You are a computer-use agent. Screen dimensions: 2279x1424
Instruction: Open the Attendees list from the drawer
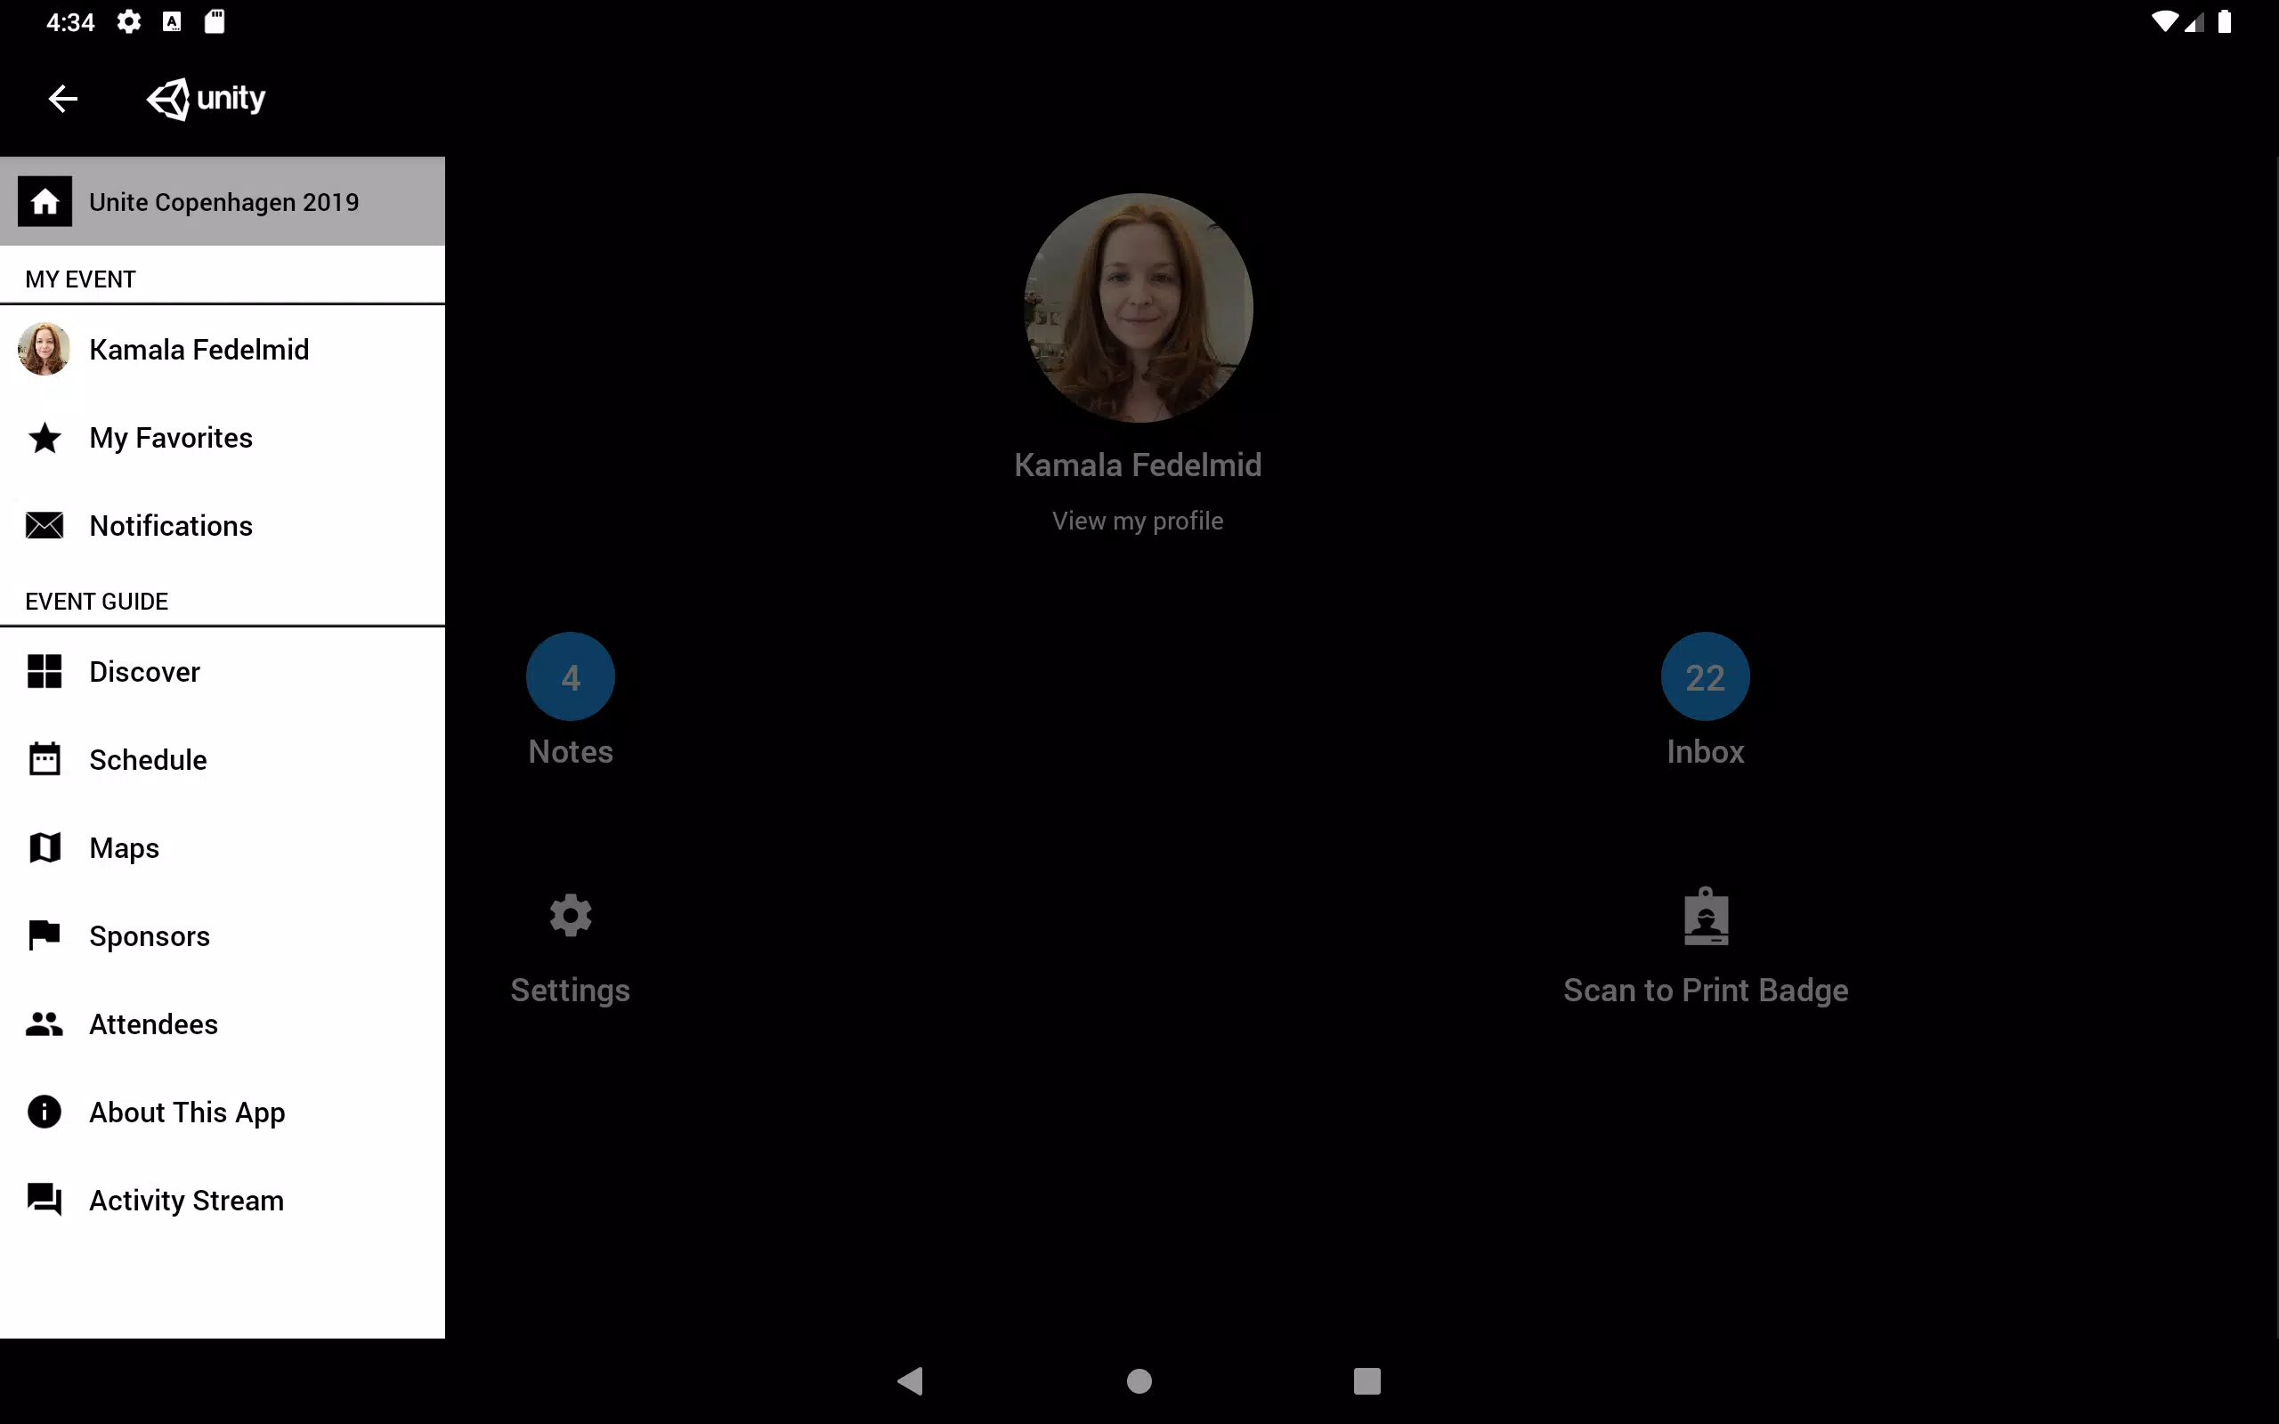click(223, 1023)
